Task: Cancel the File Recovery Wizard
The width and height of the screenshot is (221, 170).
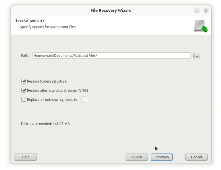Action: [x=196, y=157]
